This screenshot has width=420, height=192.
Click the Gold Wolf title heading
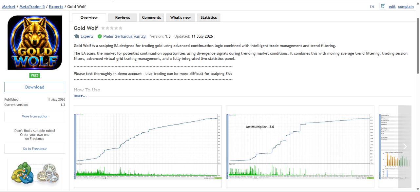pyautogui.click(x=86, y=28)
